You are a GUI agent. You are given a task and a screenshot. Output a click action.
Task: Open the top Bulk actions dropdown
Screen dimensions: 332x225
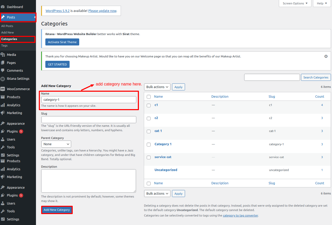157,87
